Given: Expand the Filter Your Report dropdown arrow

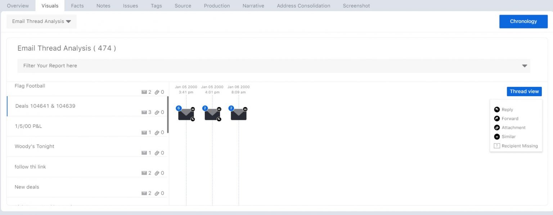Looking at the screenshot, I should click(x=525, y=66).
